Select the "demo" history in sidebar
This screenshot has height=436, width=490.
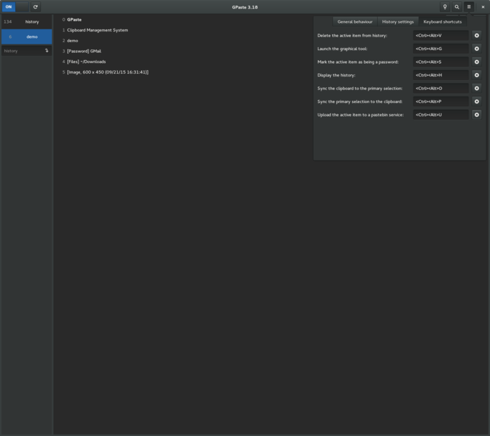pyautogui.click(x=26, y=36)
